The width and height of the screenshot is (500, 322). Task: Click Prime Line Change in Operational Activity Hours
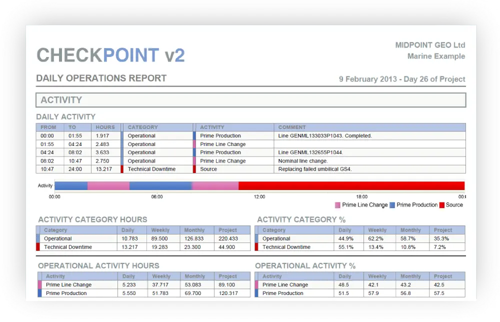pyautogui.click(x=68, y=284)
